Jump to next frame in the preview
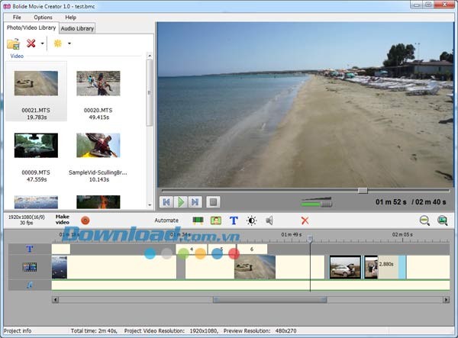This screenshot has width=458, height=338. (x=195, y=202)
